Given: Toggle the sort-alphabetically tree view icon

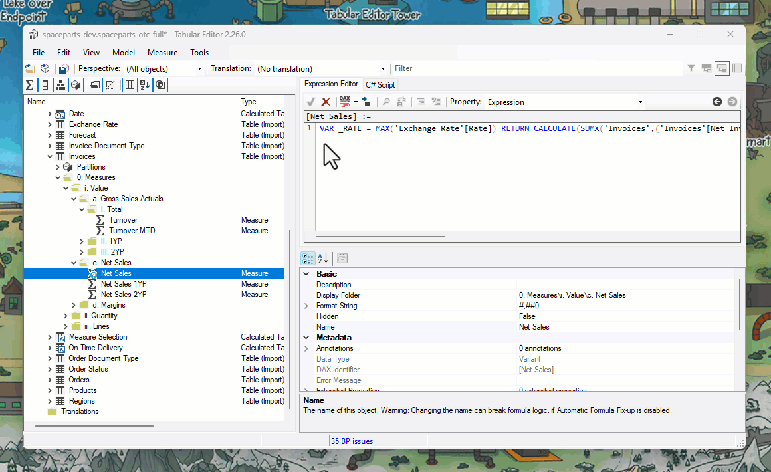Looking at the screenshot, I should point(144,84).
